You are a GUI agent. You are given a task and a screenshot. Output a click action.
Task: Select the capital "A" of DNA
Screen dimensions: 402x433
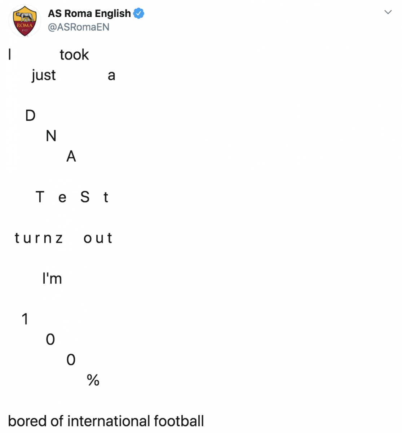pos(71,157)
